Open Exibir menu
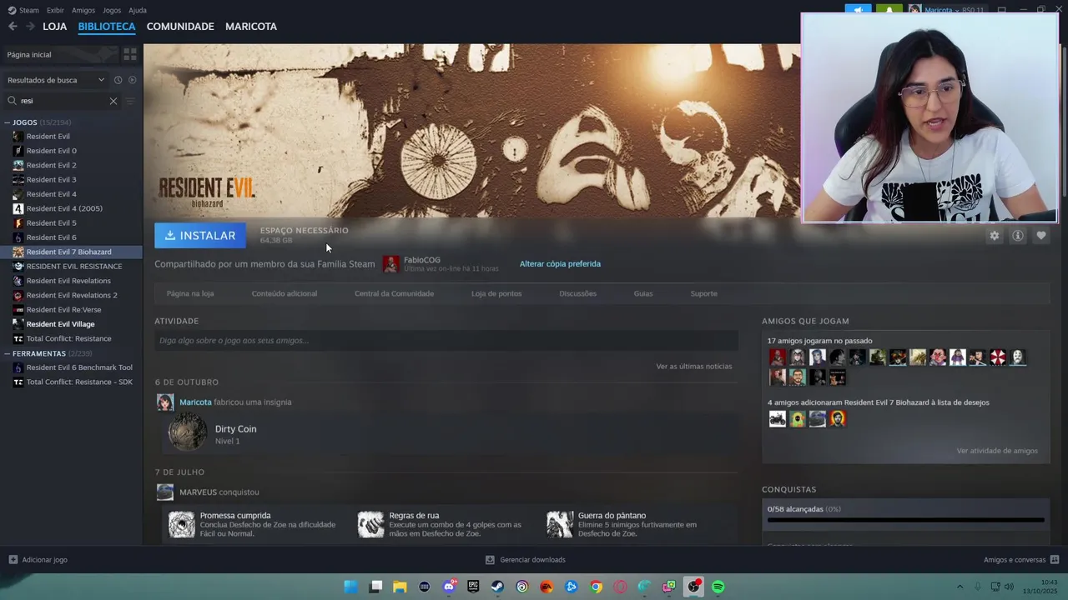The image size is (1068, 600). (x=55, y=10)
